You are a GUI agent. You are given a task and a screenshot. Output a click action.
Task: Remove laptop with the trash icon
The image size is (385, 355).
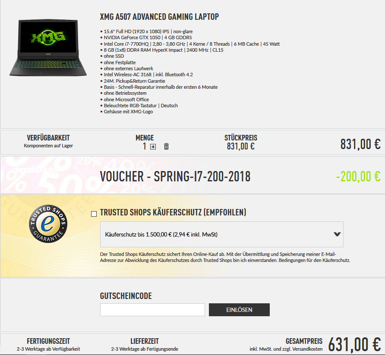click(x=166, y=146)
